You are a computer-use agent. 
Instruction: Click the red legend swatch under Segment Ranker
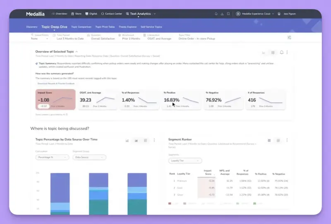[x=170, y=203]
